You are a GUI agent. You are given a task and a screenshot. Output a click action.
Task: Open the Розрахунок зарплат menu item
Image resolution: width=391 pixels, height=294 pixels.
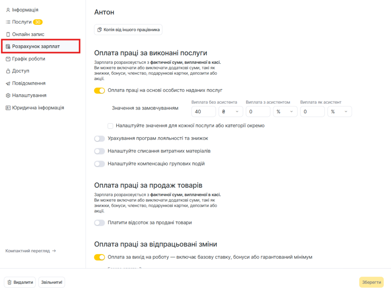click(40, 46)
